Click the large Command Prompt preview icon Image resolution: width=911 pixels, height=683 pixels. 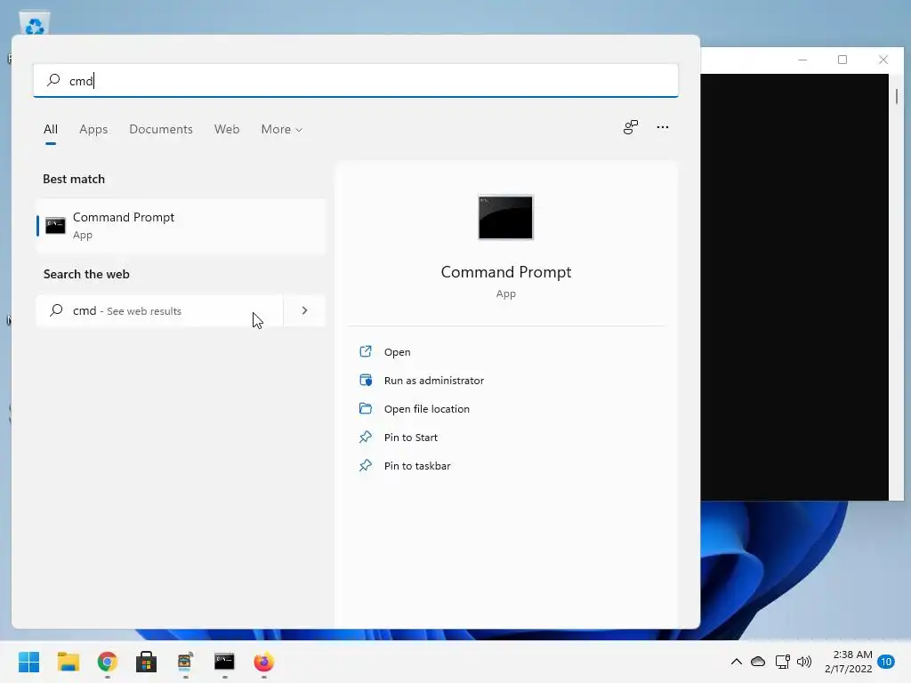505,217
